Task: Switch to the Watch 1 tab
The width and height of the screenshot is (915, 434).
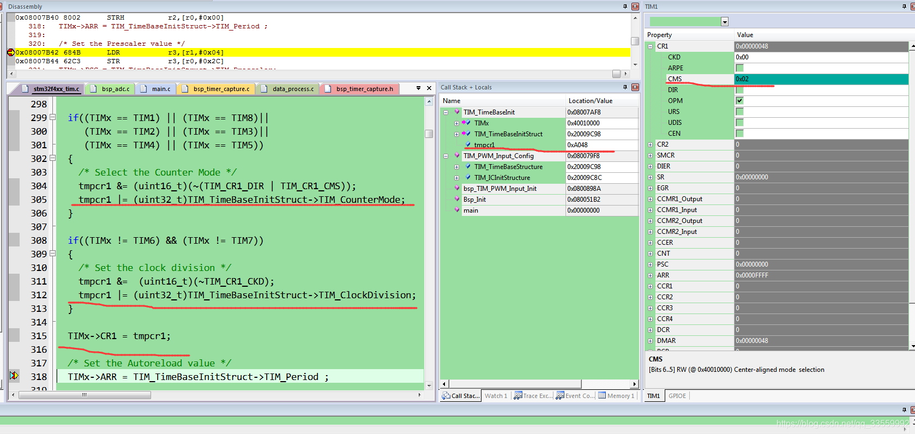Action: (496, 396)
